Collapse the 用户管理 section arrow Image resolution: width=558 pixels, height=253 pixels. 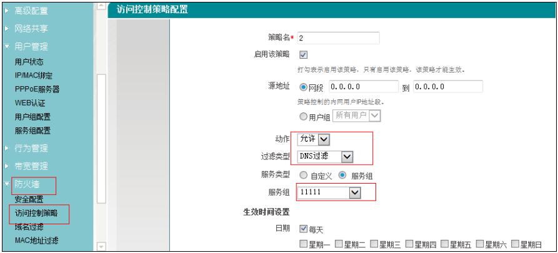pyautogui.click(x=6, y=47)
